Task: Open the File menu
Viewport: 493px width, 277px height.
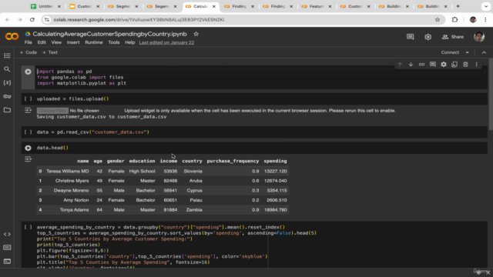Action: (x=29, y=42)
